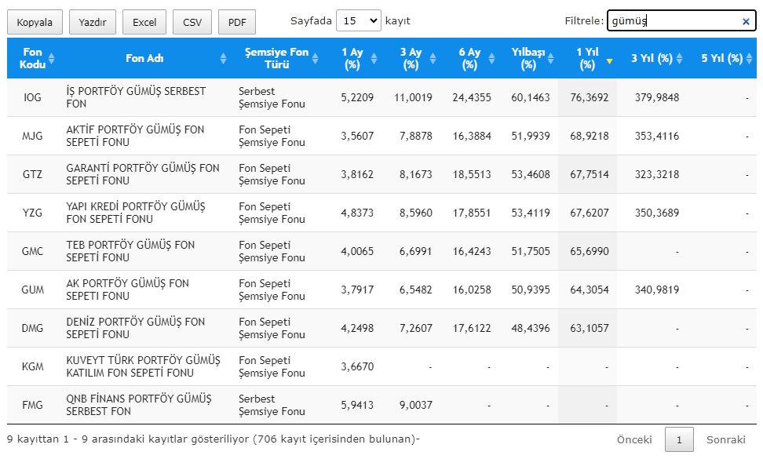Click TEB PORTFÖY GÜMÜŞ FON SEPETİ FONU

tap(130, 251)
